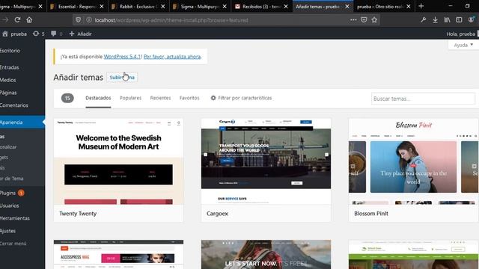Open the AccessPress Mag theme thumbnail
The width and height of the screenshot is (479, 269).
click(118, 254)
